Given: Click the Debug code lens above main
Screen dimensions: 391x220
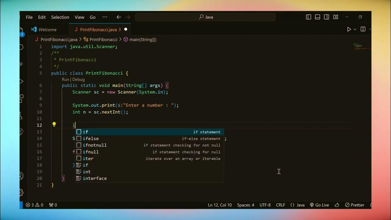Looking at the screenshot, I should point(79,79).
